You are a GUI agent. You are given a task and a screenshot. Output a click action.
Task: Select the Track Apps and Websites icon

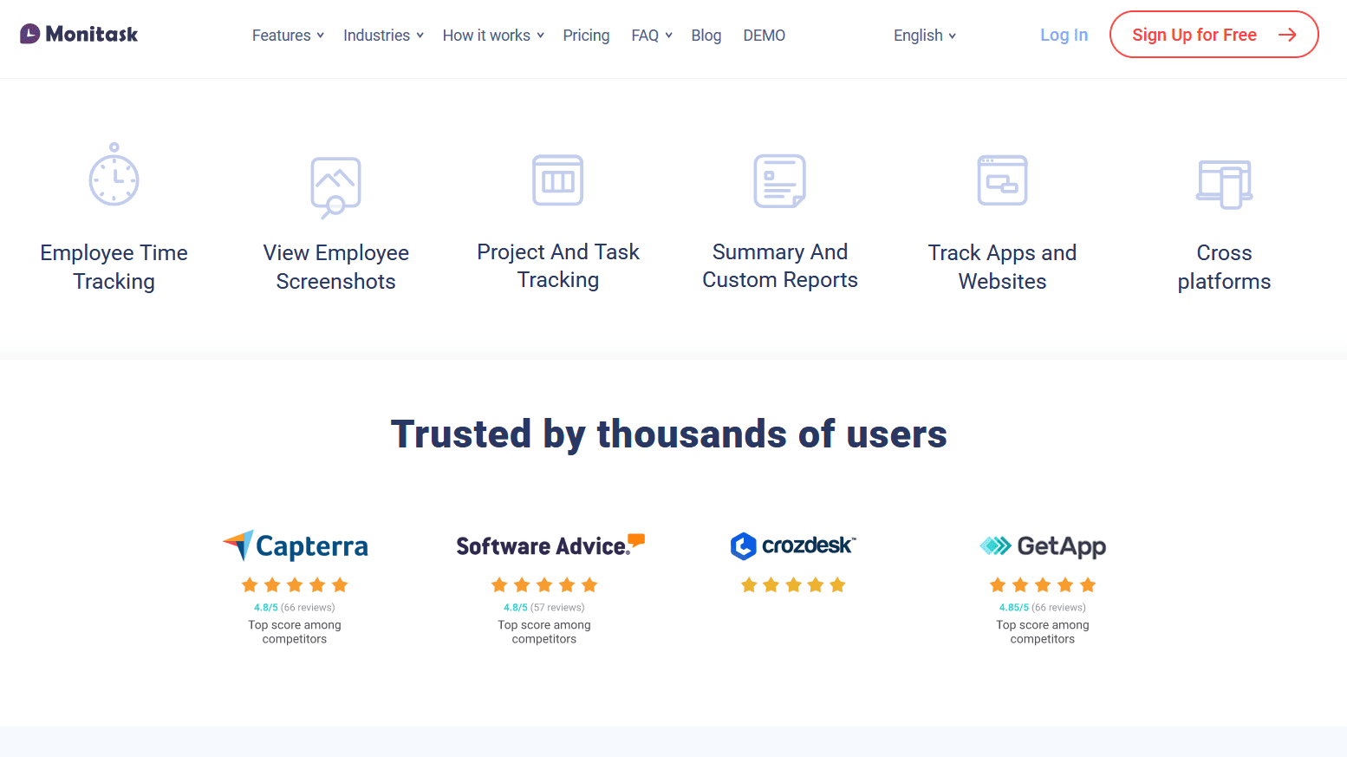[1002, 180]
